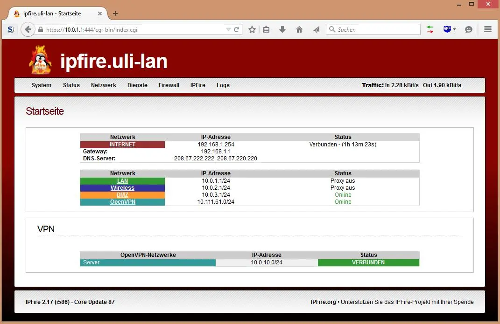The image size is (500, 324).
Task: Open the Netzwerk menu
Action: point(103,85)
